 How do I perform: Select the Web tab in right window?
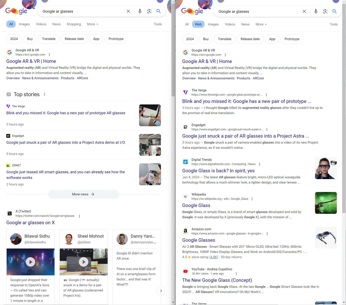coord(198,24)
